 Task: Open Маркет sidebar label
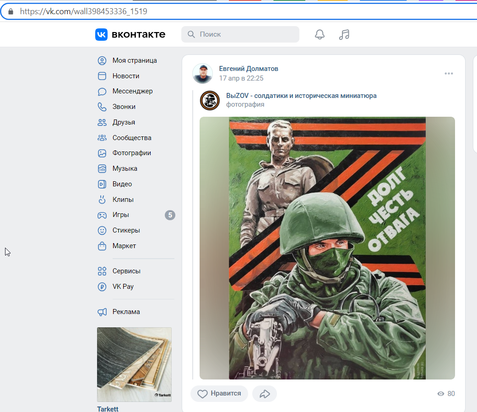(124, 246)
